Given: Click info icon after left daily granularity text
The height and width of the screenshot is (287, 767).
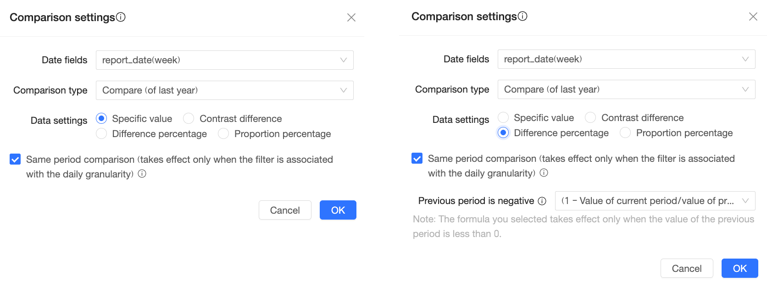Looking at the screenshot, I should 142,174.
